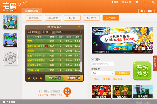This screenshot has height=104, width=157.
Task: Open the 意见反馈 feedback link
Action: coord(126,2)
